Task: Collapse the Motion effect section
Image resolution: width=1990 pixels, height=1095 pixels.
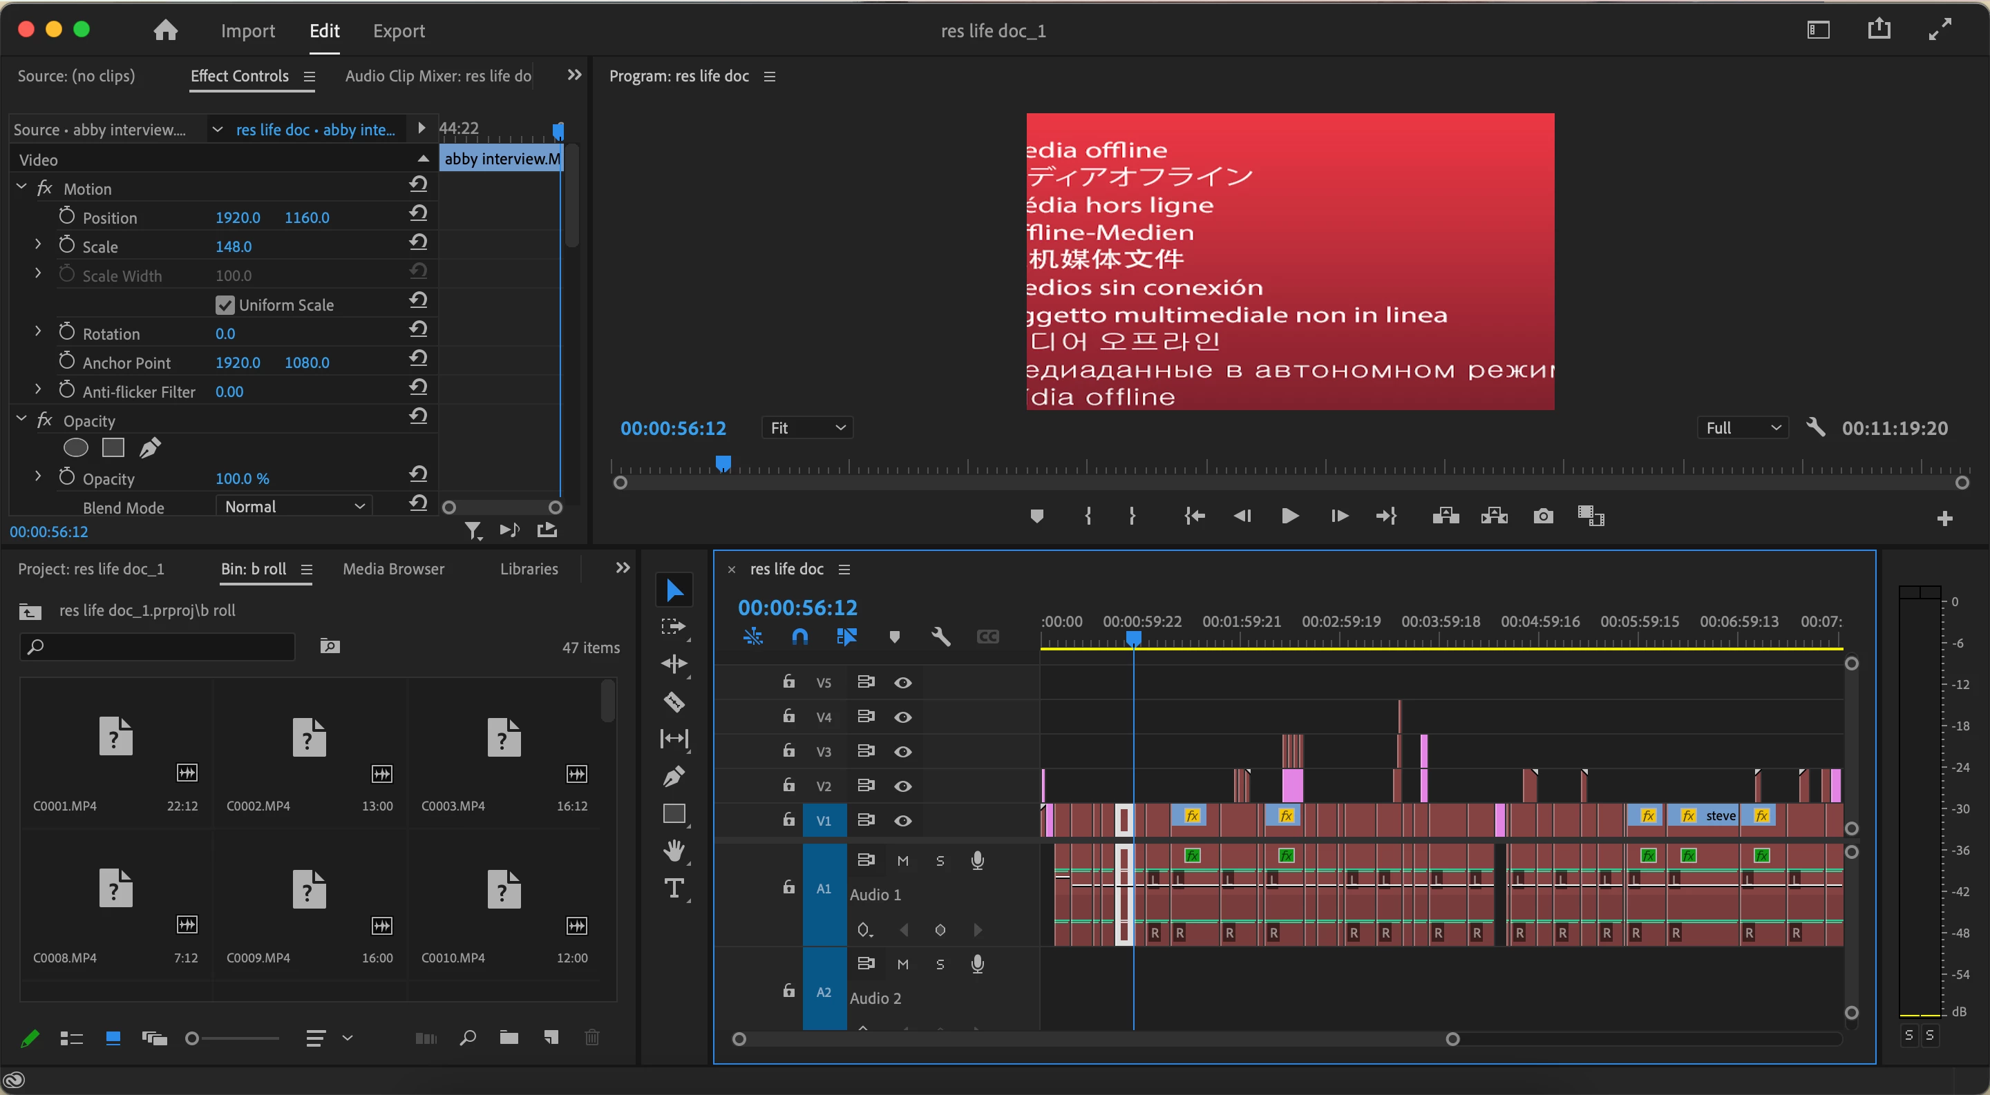Action: (21, 188)
